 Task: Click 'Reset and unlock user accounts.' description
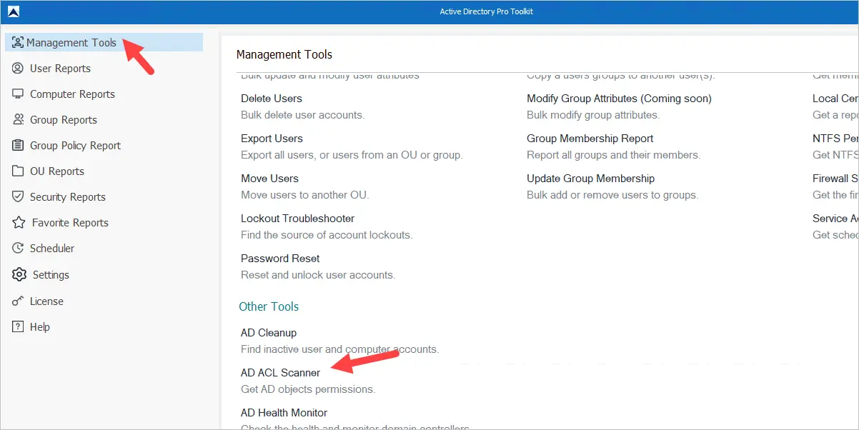318,275
